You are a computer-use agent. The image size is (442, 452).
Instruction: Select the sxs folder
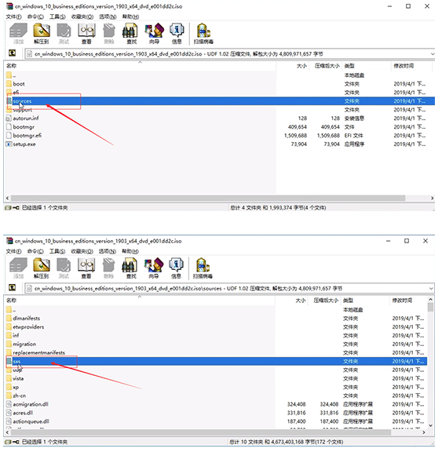[x=216, y=361]
